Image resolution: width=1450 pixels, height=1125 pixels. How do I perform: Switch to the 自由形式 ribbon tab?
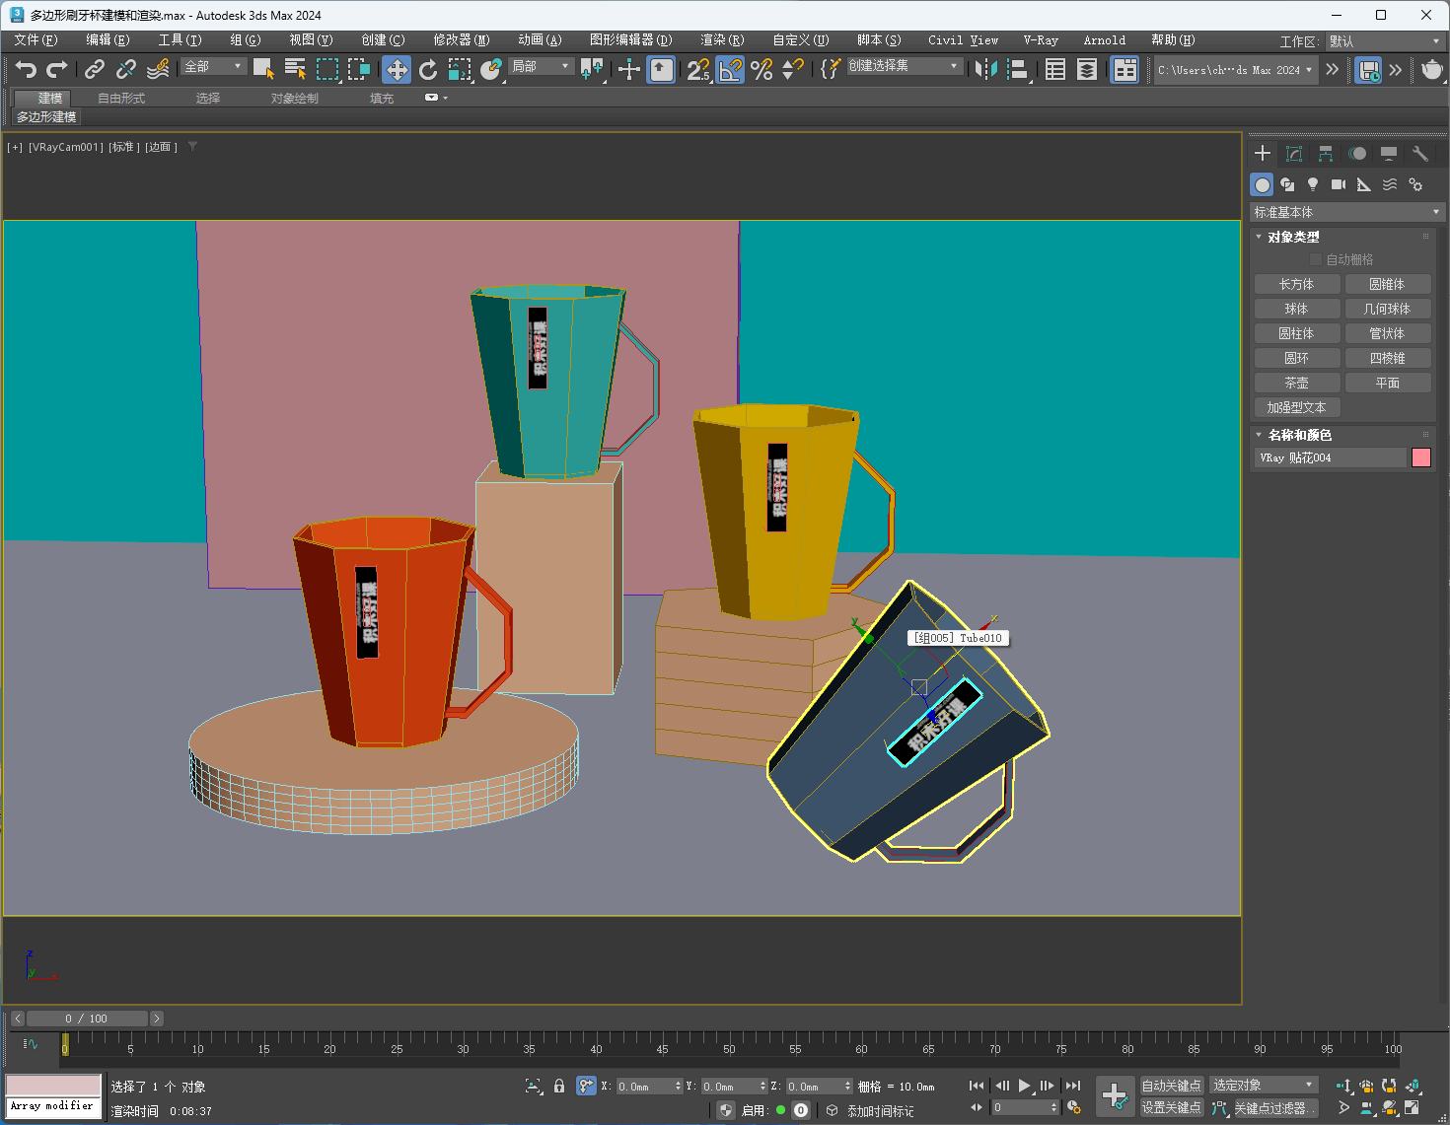click(x=121, y=99)
